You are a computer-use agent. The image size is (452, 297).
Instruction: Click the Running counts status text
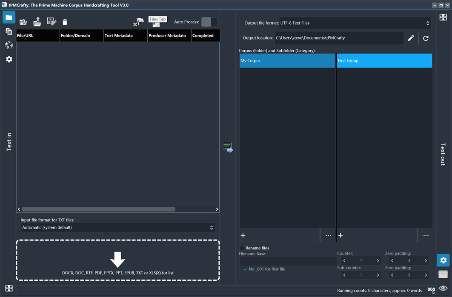click(x=379, y=290)
